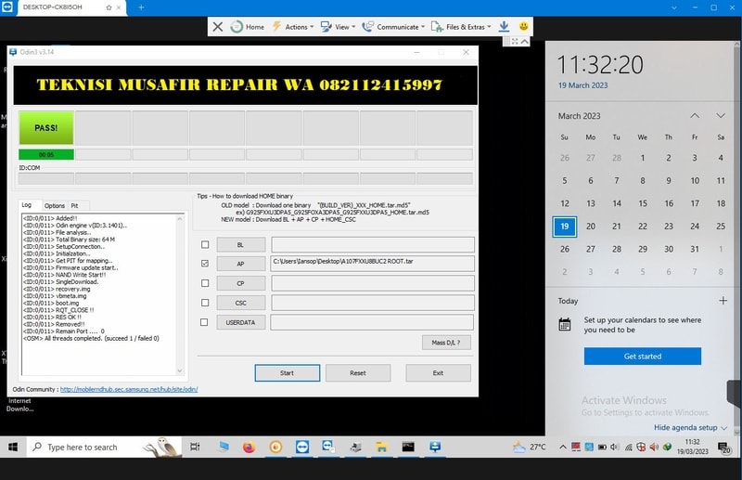Open the Odin Community samsung link
The width and height of the screenshot is (742, 480).
coord(129,390)
